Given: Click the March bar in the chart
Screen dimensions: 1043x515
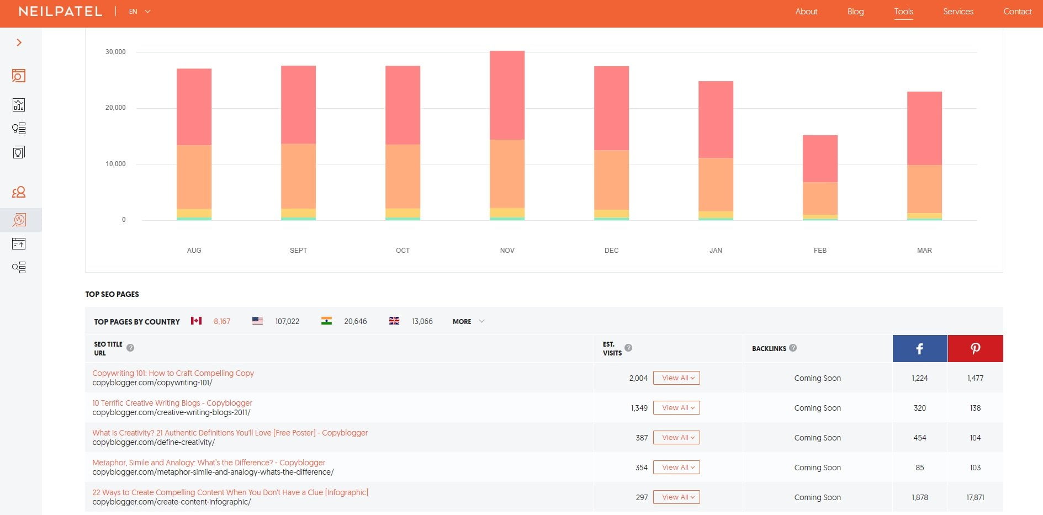Looking at the screenshot, I should point(924,156).
